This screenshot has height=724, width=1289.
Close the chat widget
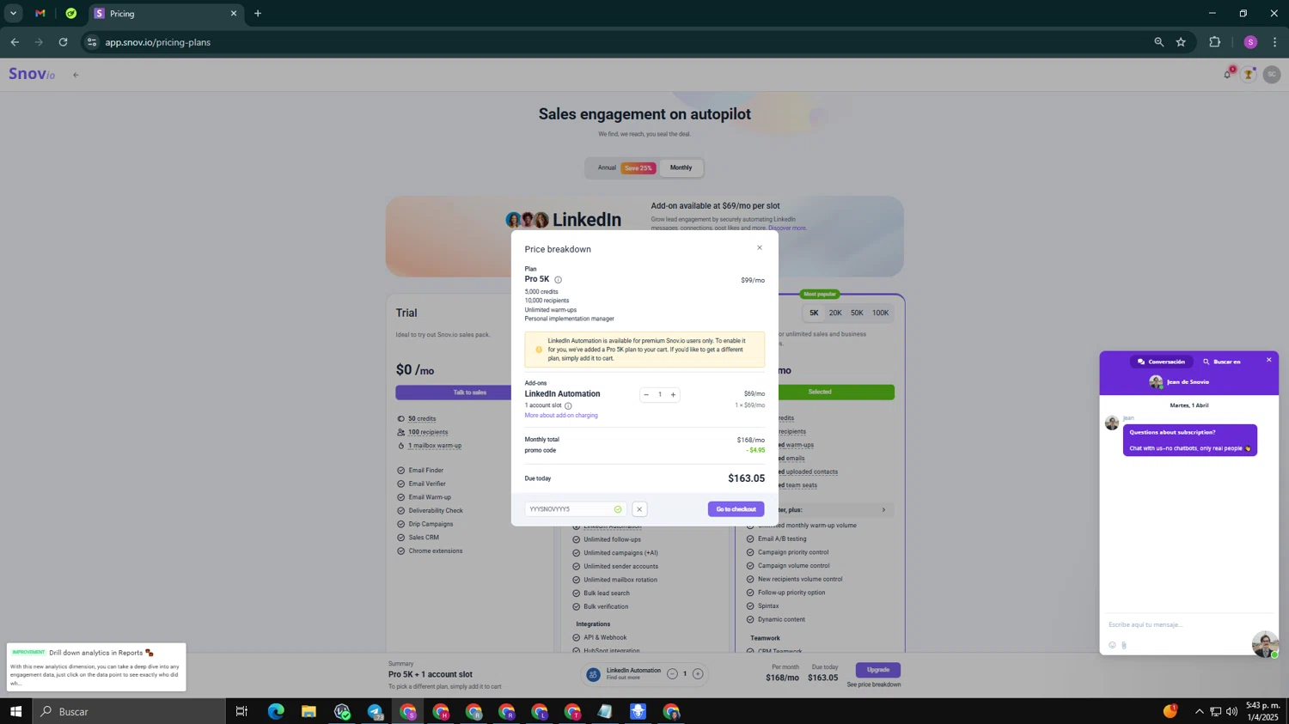(1269, 361)
